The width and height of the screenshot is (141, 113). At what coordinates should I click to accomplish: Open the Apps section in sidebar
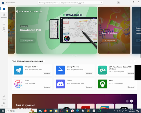coord(4,16)
